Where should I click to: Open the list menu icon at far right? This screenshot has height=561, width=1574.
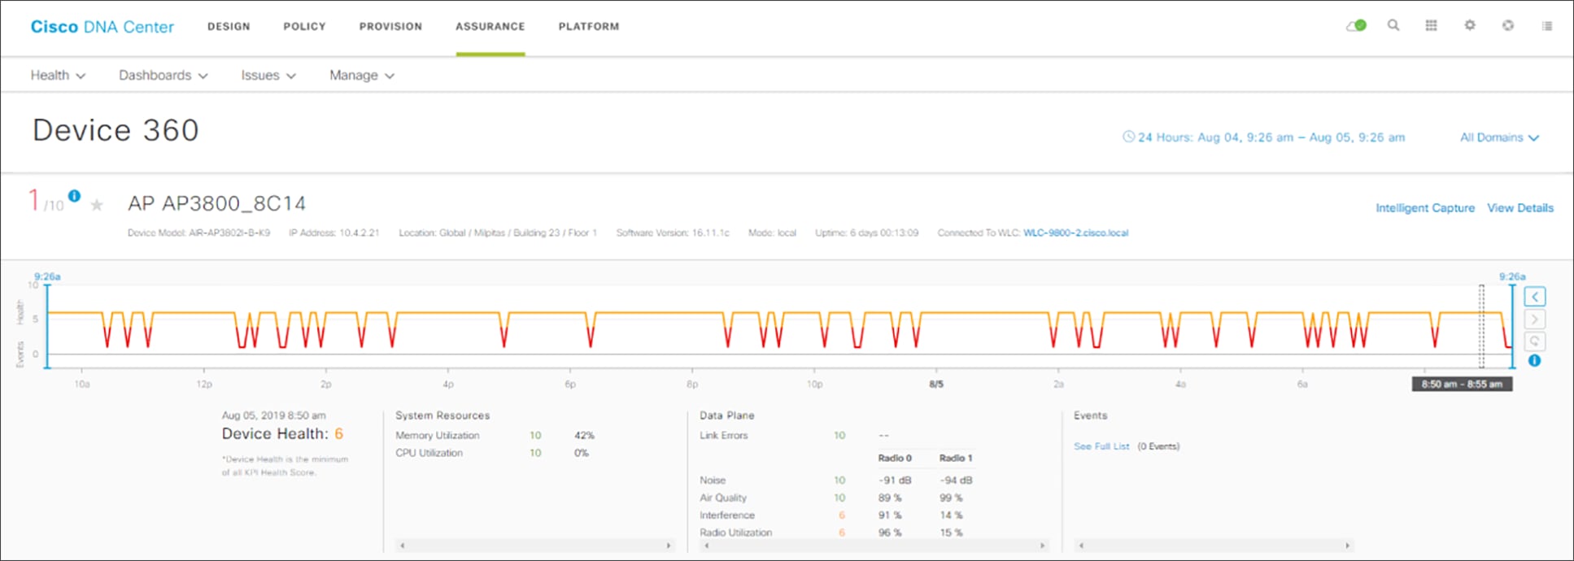(x=1546, y=26)
